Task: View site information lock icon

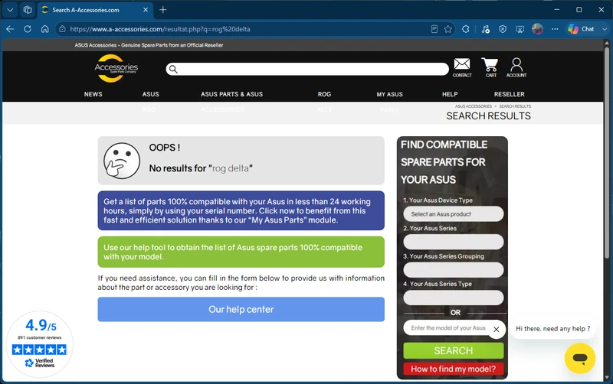Action: [62, 29]
